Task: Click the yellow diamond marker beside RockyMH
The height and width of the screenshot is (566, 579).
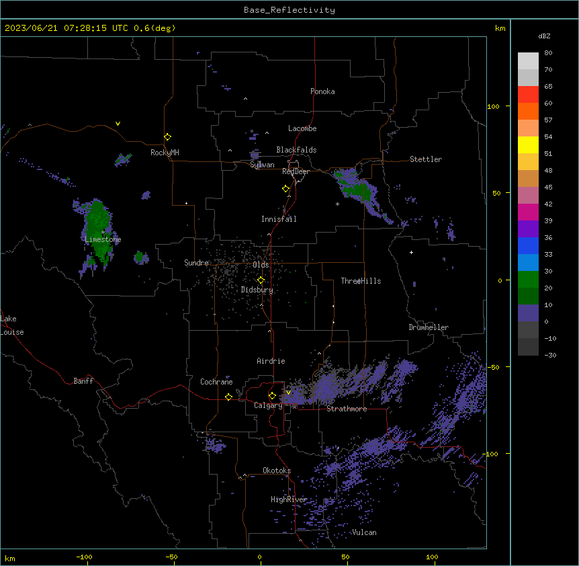Action: [x=168, y=137]
